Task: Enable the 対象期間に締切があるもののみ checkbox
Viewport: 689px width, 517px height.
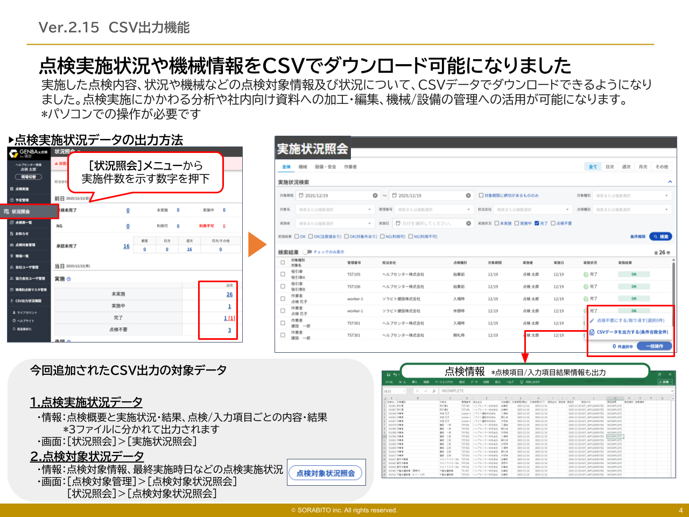Action: (481, 195)
